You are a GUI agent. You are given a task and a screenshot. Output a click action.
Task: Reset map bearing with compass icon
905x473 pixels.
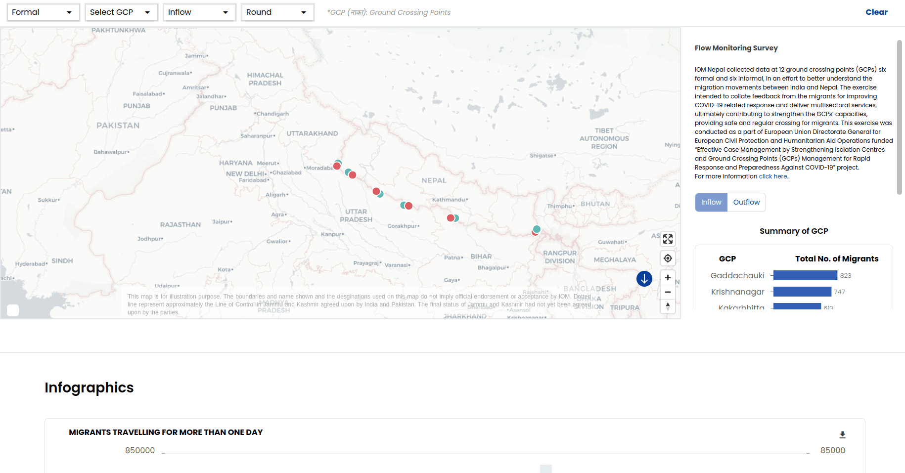(x=668, y=306)
